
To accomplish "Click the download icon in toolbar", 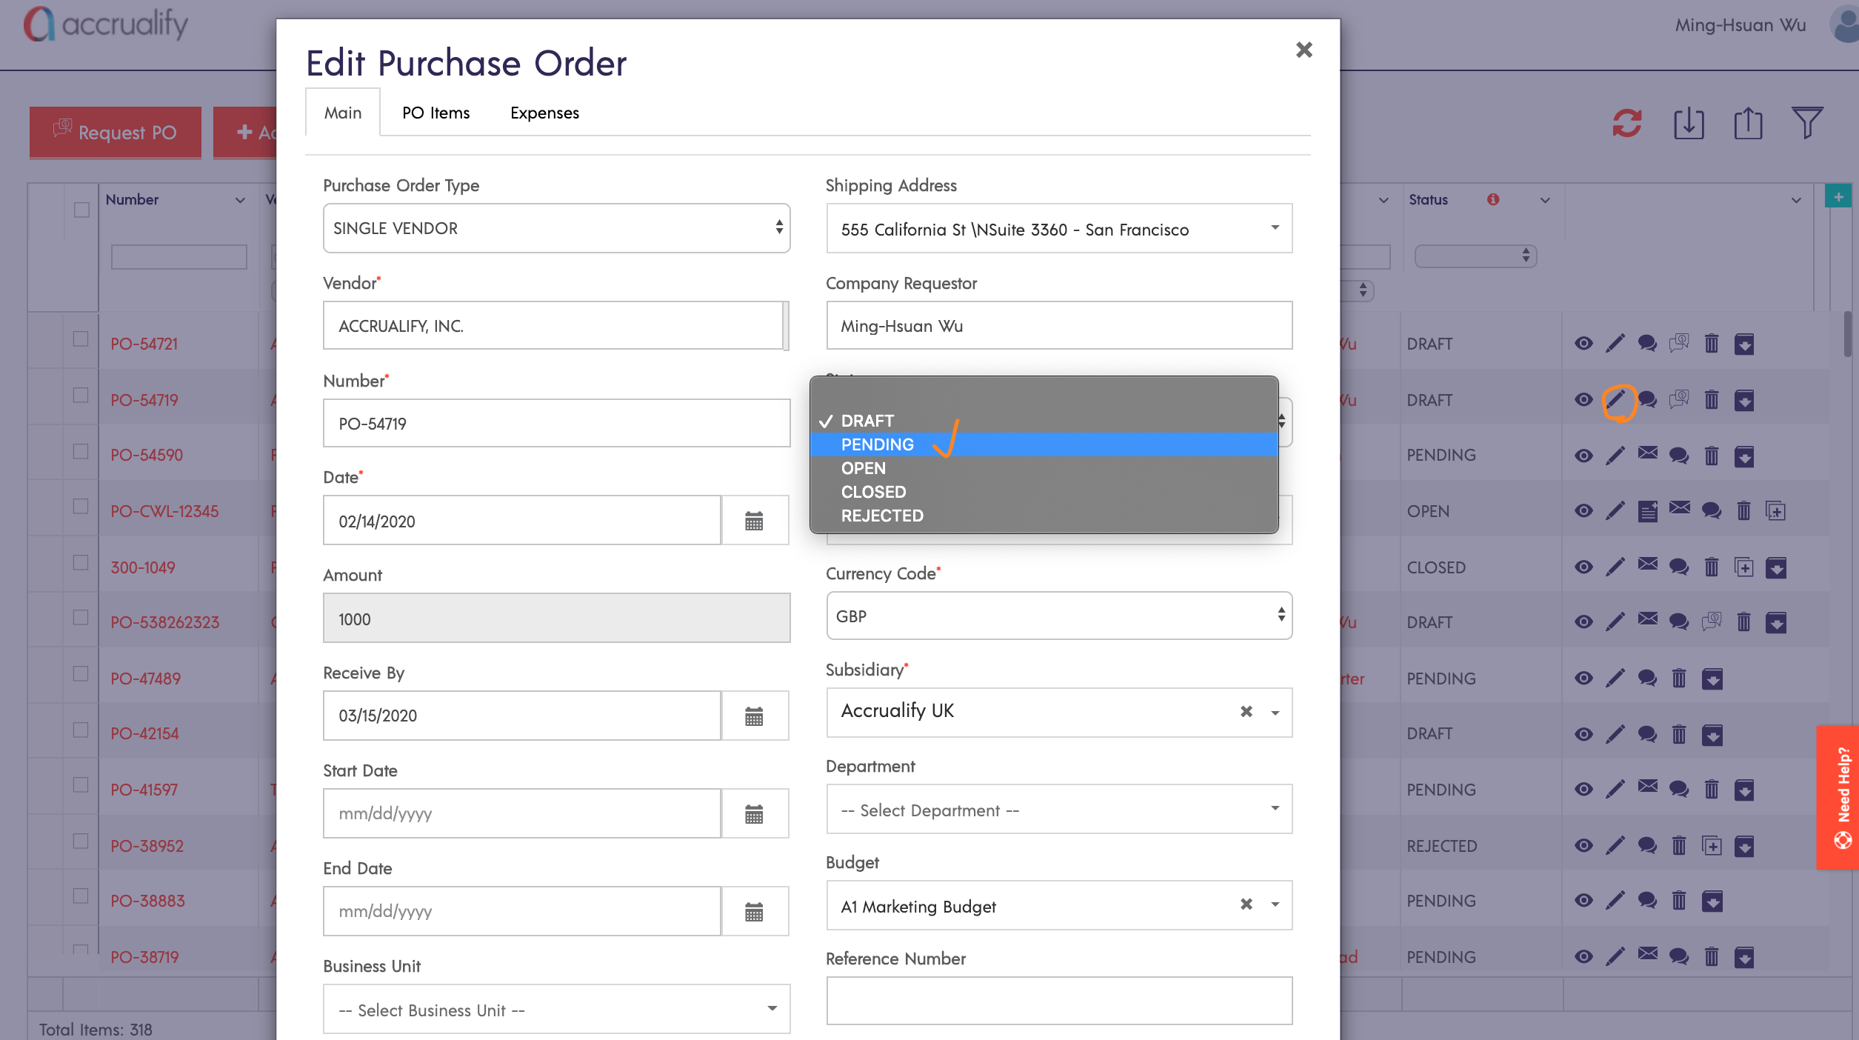I will click(1689, 123).
